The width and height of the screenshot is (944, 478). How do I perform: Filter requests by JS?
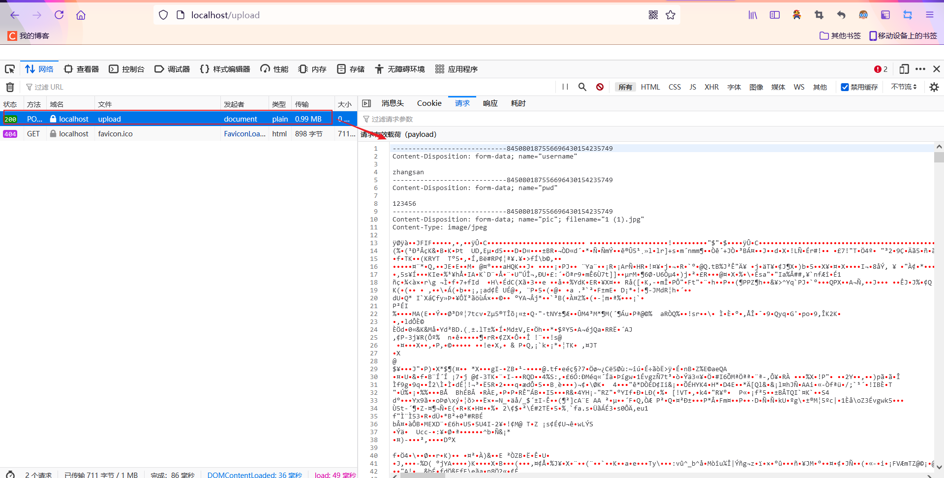(x=693, y=87)
